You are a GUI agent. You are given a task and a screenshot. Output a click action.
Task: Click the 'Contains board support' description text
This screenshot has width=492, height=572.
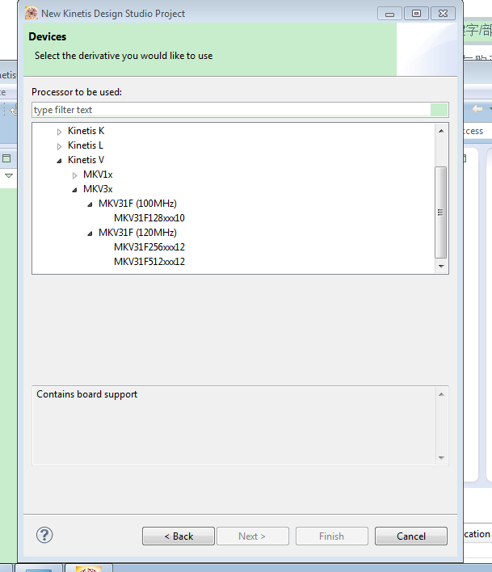(86, 394)
